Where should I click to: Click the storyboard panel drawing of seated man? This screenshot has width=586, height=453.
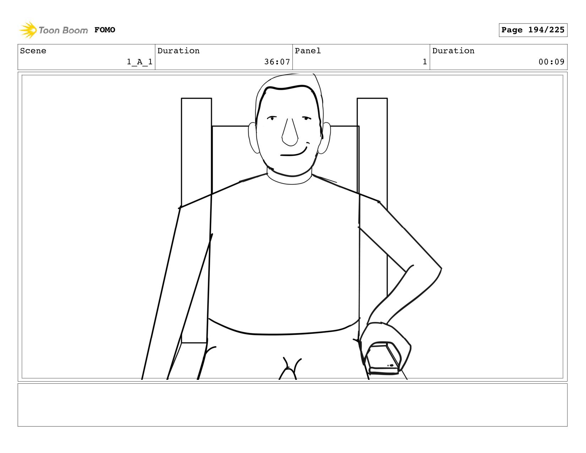[292, 227]
